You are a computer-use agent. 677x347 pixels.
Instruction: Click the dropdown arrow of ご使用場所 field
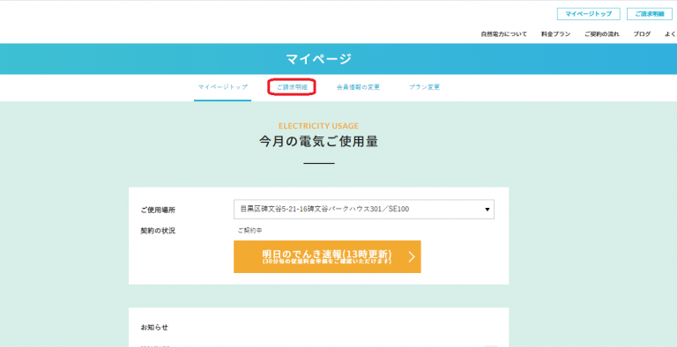[x=487, y=210]
